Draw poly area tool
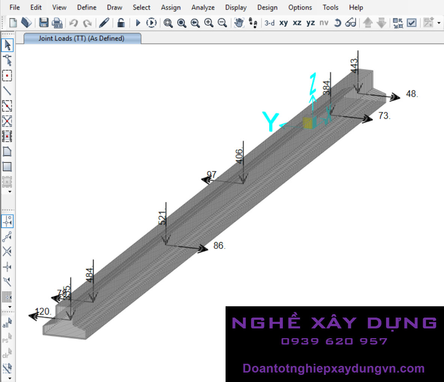Viewport: 444px width, 382px height. [x=7, y=151]
